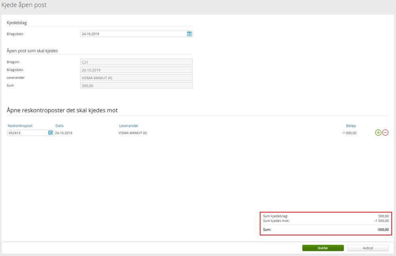Click the row date 24.10.2019
This screenshot has width=396, height=256.
click(x=64, y=133)
